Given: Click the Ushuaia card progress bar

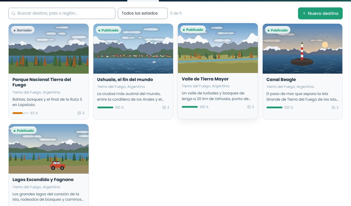Looking at the screenshot, I should tap(105, 107).
